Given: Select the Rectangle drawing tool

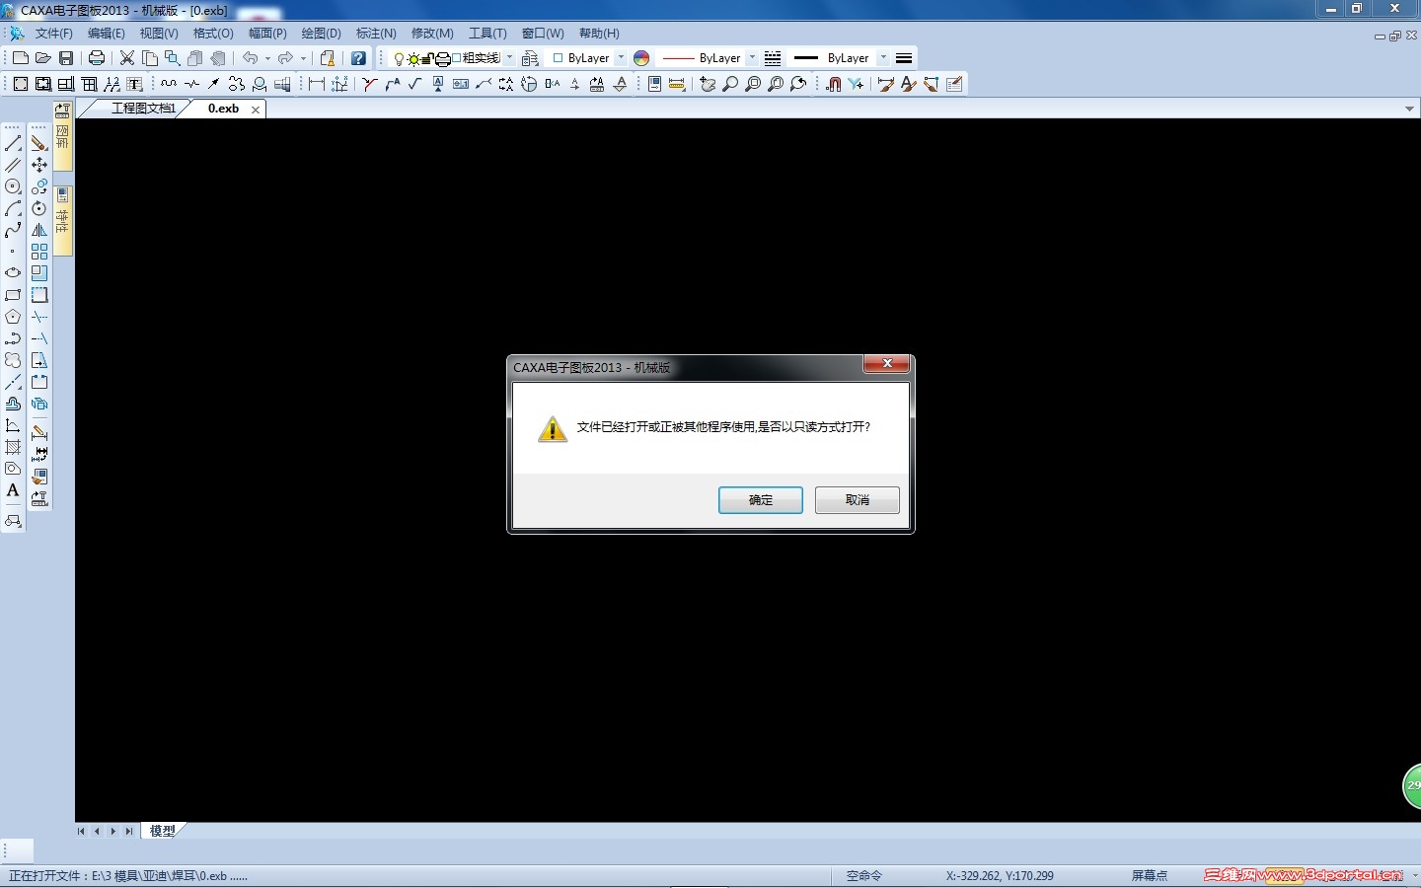Looking at the screenshot, I should tap(13, 295).
